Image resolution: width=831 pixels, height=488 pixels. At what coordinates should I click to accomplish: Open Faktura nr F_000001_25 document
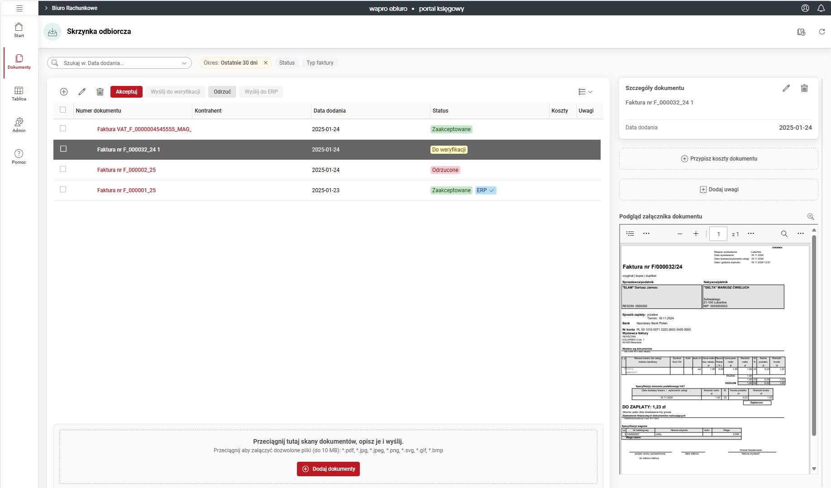coord(126,190)
